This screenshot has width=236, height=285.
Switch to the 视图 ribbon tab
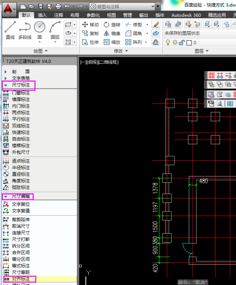click(x=111, y=15)
